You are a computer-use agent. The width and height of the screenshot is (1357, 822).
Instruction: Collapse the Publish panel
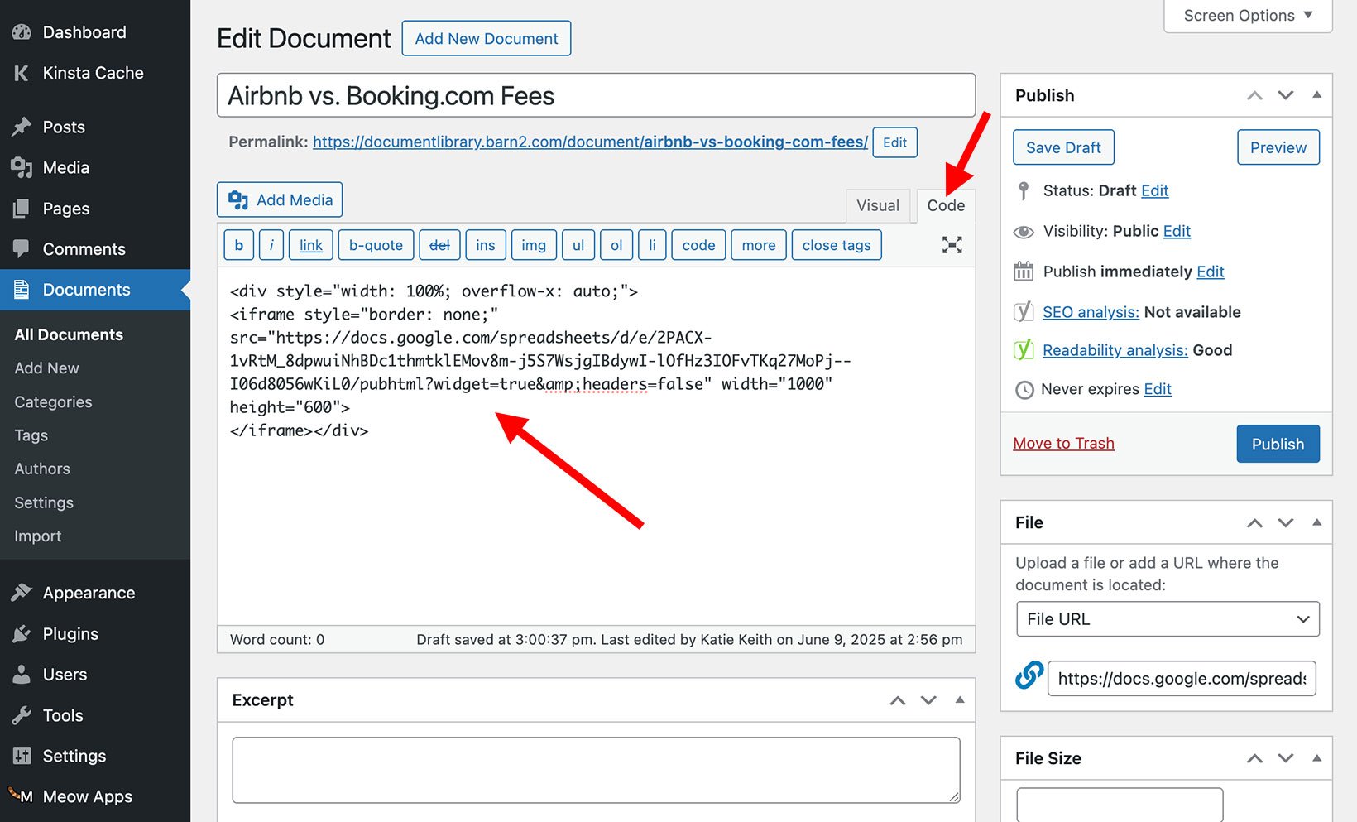[x=1316, y=94]
